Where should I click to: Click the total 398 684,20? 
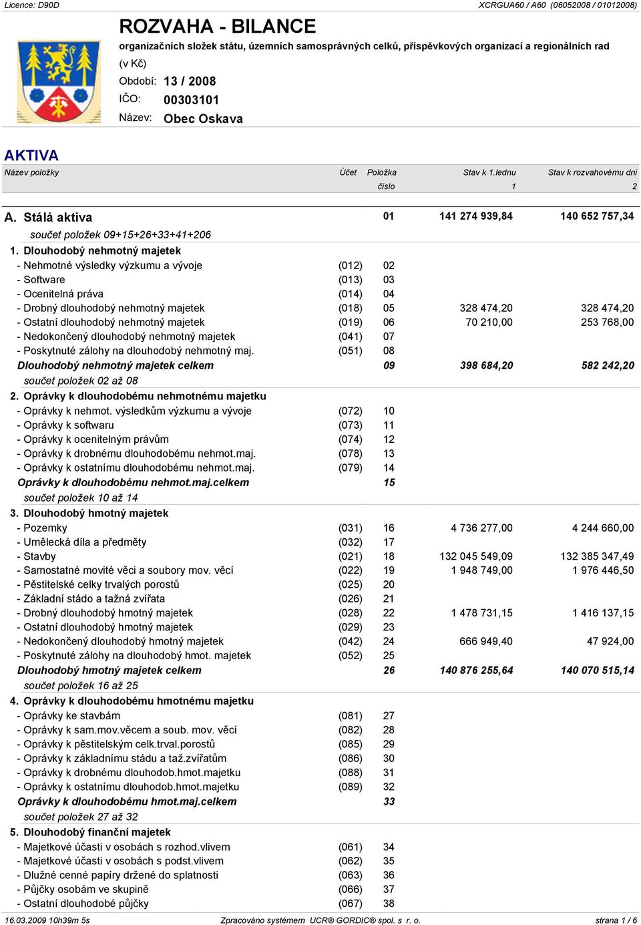tap(486, 366)
